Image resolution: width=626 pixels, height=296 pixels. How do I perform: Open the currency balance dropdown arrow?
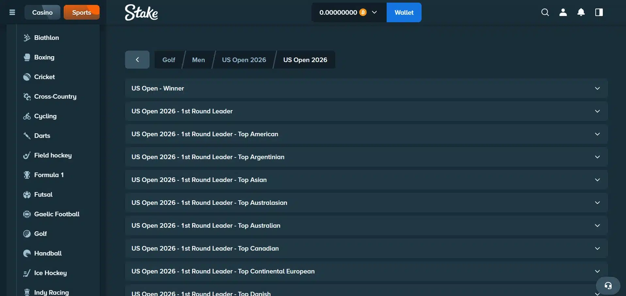(x=375, y=12)
